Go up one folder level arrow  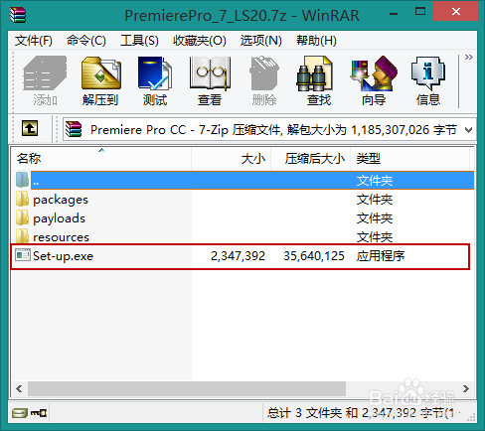point(30,128)
